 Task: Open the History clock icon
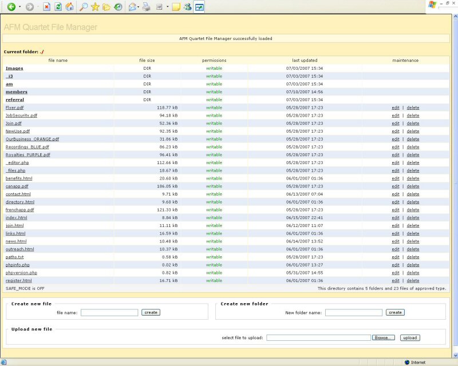point(118,7)
